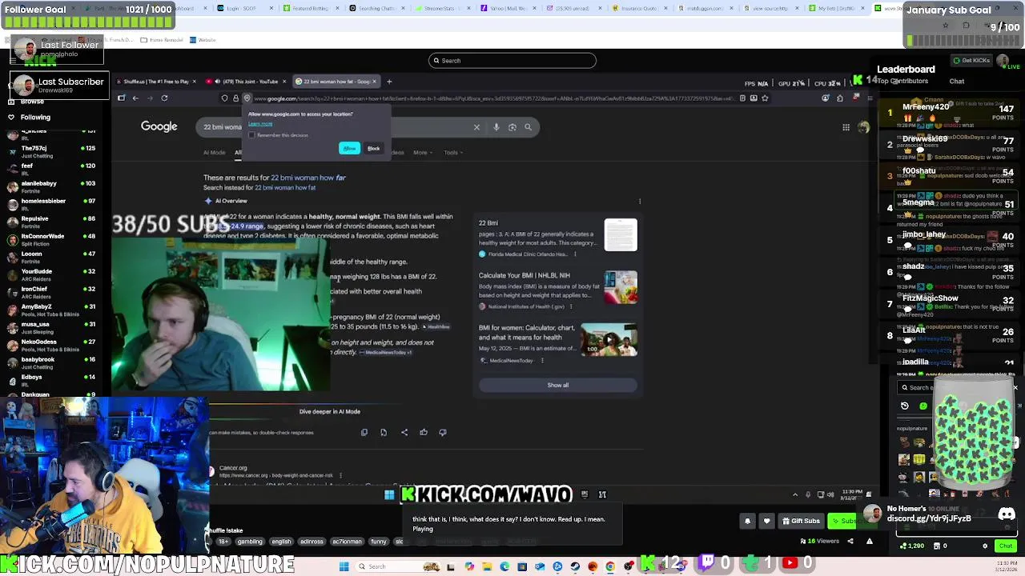Viewport: 1025px width, 576px height.
Task: Click the January Sub Goal progress bar
Action: pos(965,40)
